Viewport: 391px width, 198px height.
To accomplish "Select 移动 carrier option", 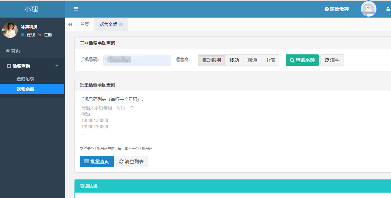I will pyautogui.click(x=234, y=60).
